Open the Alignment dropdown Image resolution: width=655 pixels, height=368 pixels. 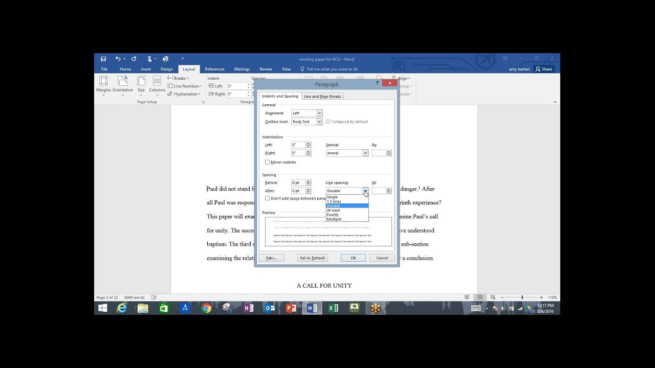pos(319,113)
